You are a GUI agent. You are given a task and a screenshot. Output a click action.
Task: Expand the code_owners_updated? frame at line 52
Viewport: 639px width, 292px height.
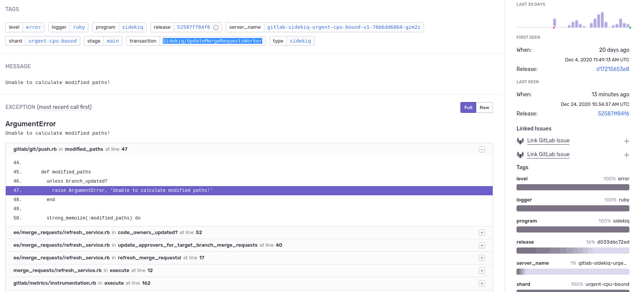click(482, 233)
